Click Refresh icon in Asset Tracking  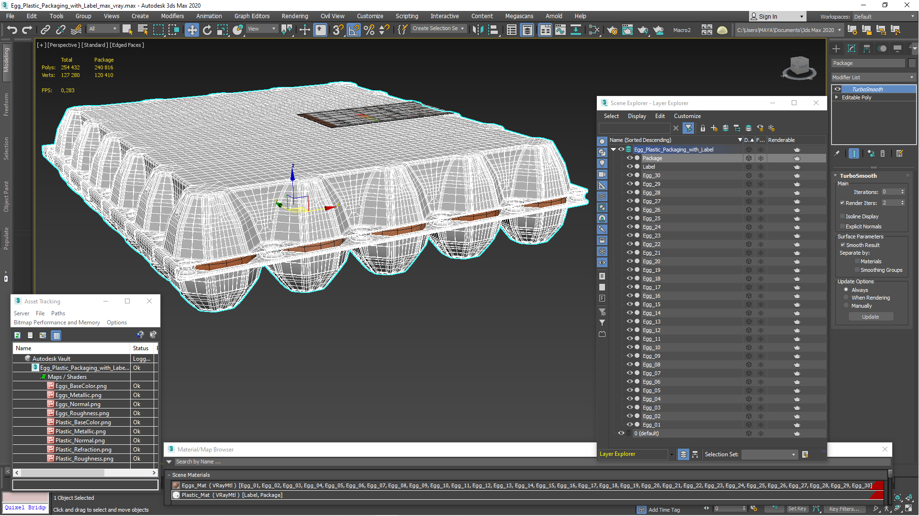[17, 335]
